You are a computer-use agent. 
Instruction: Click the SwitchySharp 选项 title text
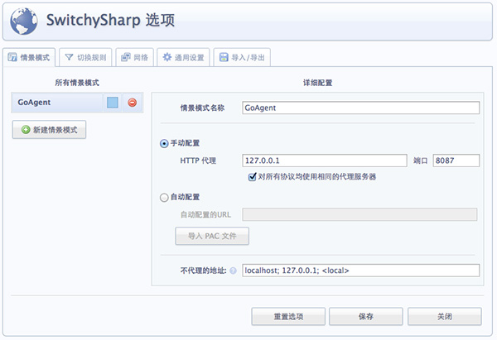click(110, 21)
